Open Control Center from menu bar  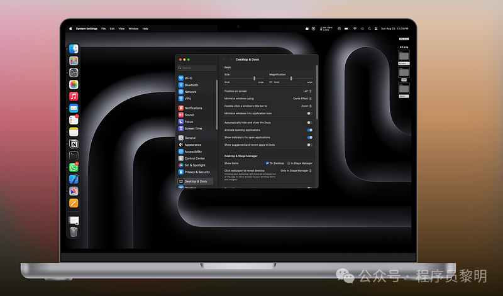[x=376, y=28]
